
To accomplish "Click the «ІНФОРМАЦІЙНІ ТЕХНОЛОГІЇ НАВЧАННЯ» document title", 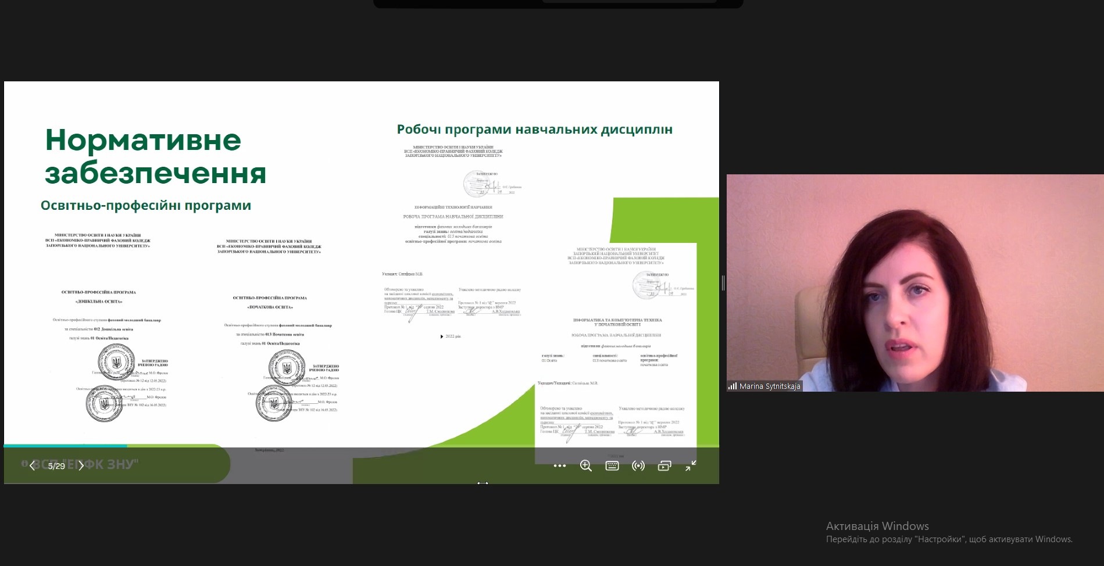I will coord(453,207).
